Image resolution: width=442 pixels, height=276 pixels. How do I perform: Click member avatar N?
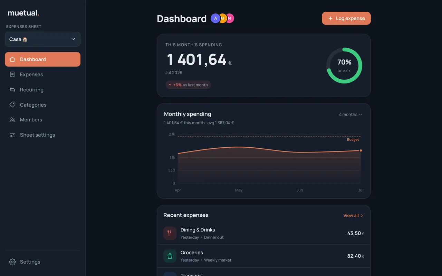(230, 18)
